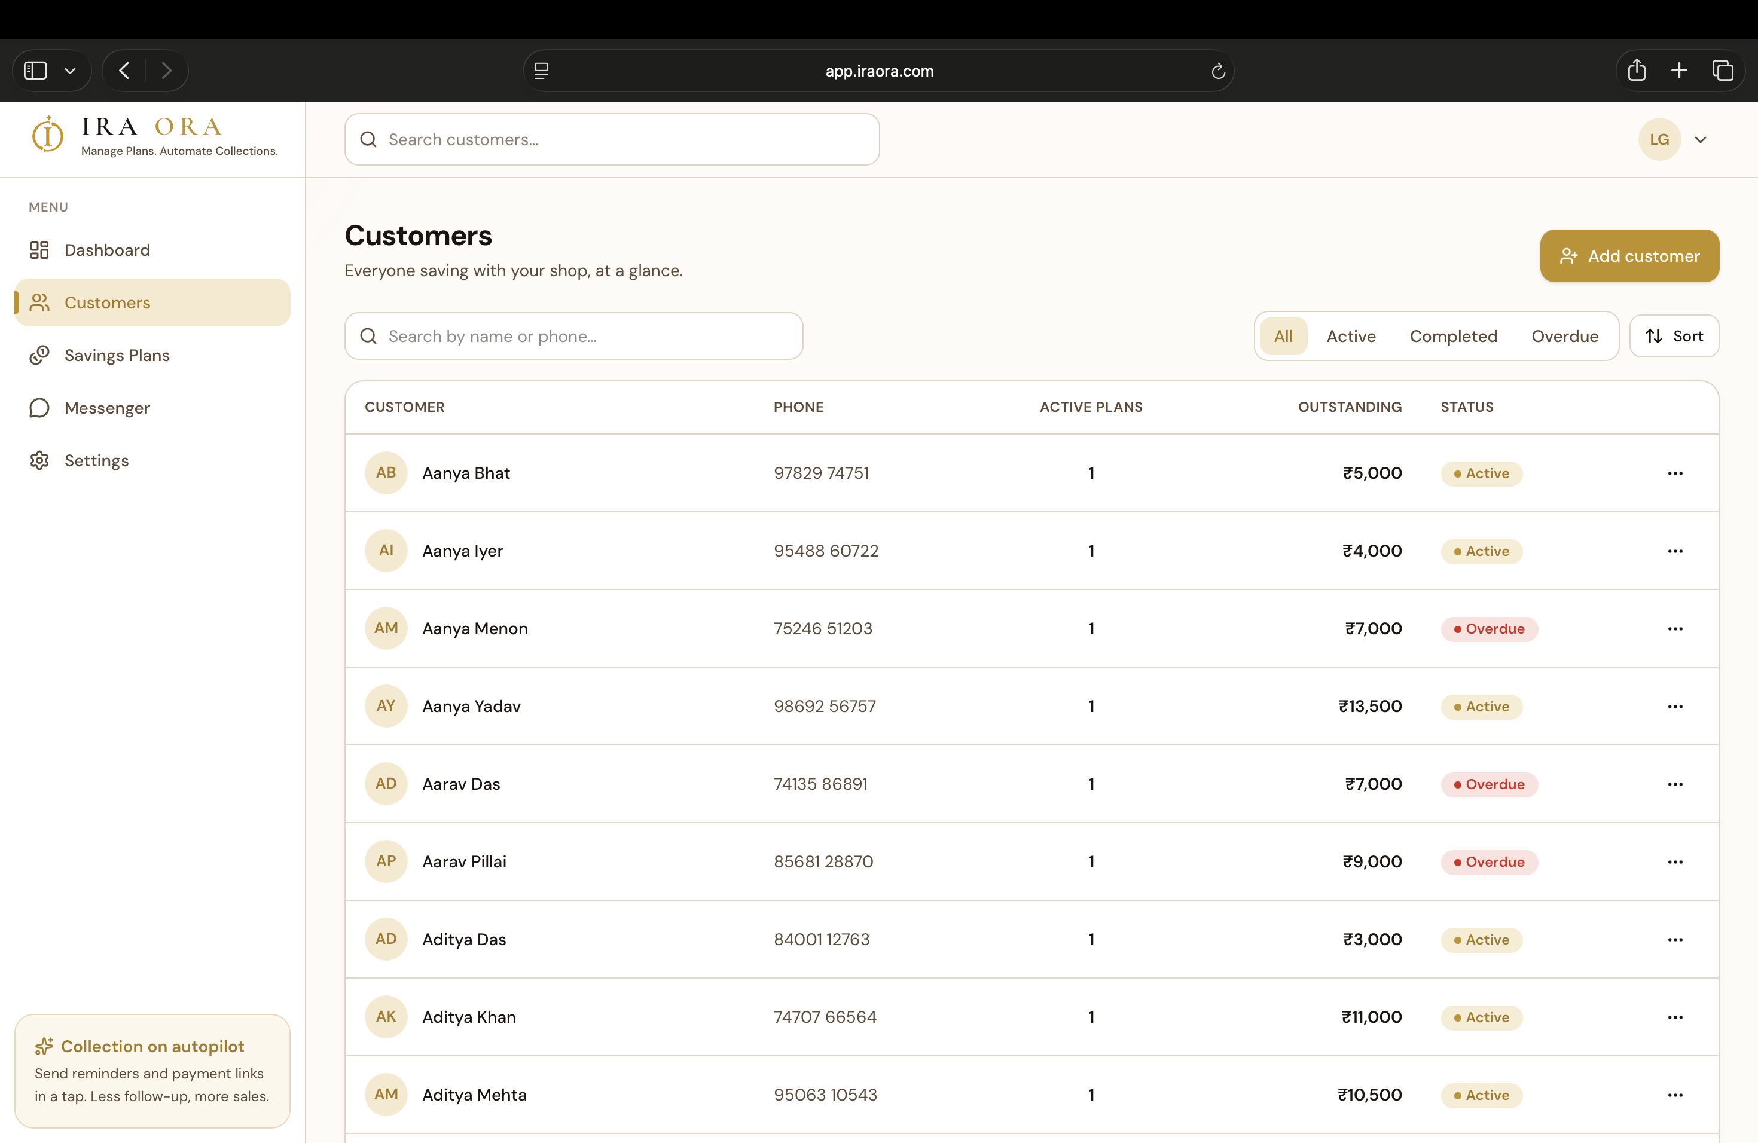Click the AP avatar for Aarav Pillai

point(386,861)
